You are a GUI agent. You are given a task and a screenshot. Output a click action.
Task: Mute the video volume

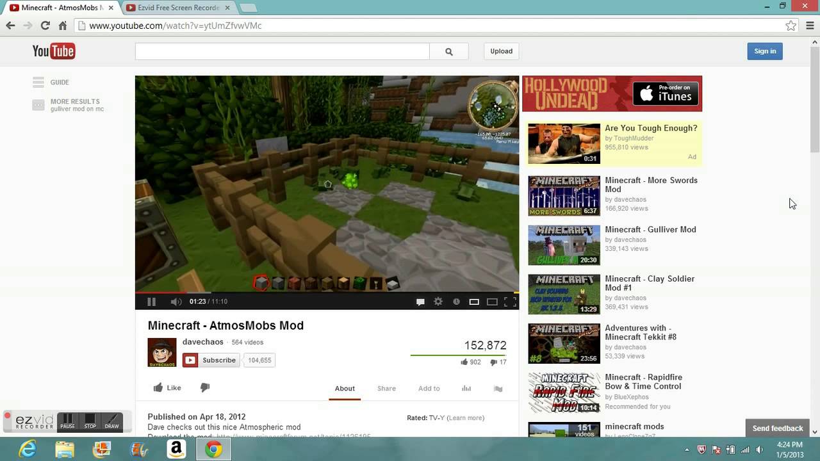coord(176,302)
